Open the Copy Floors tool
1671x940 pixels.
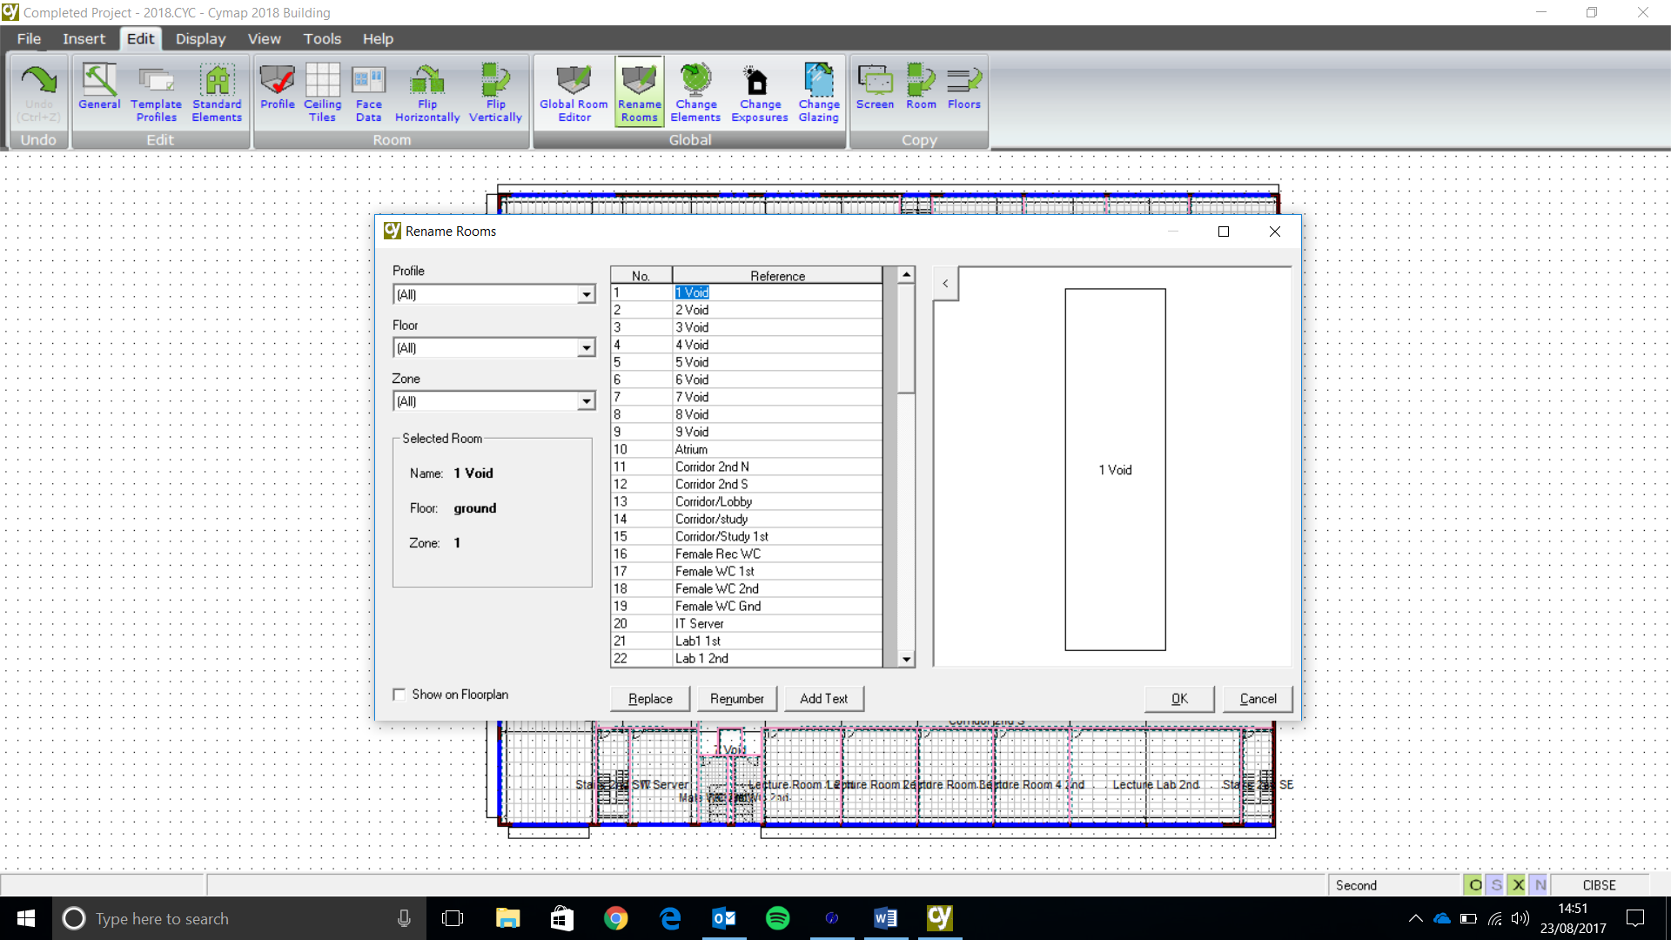pyautogui.click(x=963, y=87)
